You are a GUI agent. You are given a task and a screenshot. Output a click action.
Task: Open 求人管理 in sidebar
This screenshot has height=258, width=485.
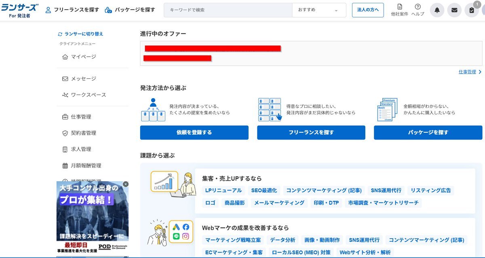pyautogui.click(x=81, y=149)
